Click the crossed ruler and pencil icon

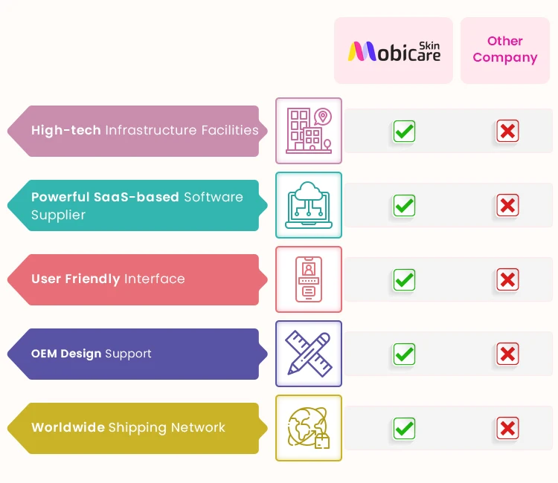coord(309,354)
